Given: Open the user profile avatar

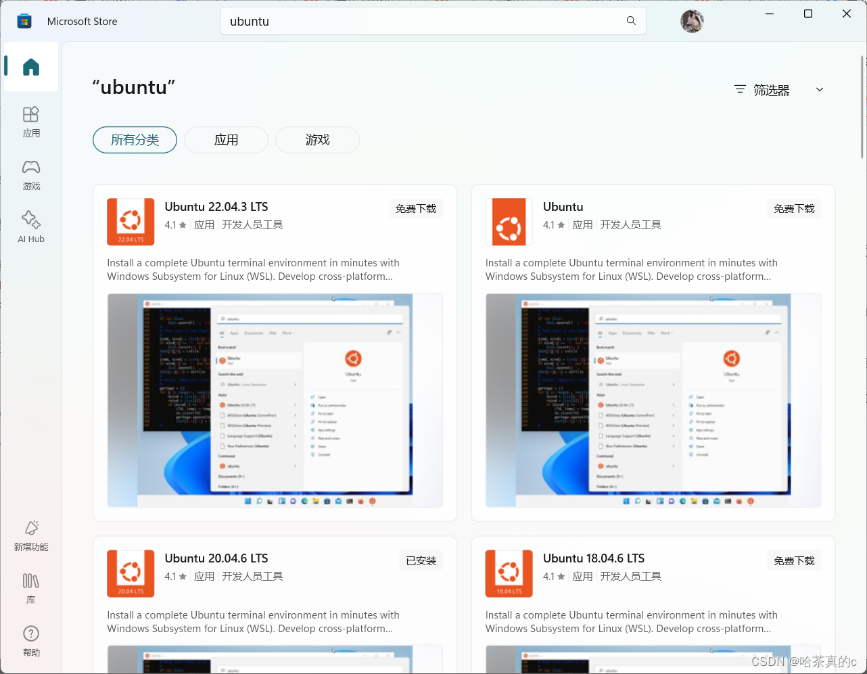Looking at the screenshot, I should (x=692, y=21).
